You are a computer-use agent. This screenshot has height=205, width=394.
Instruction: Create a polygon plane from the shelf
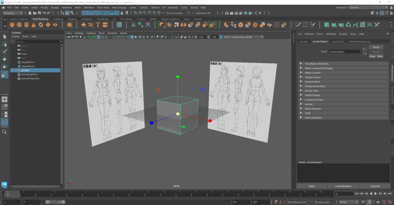coord(48,25)
